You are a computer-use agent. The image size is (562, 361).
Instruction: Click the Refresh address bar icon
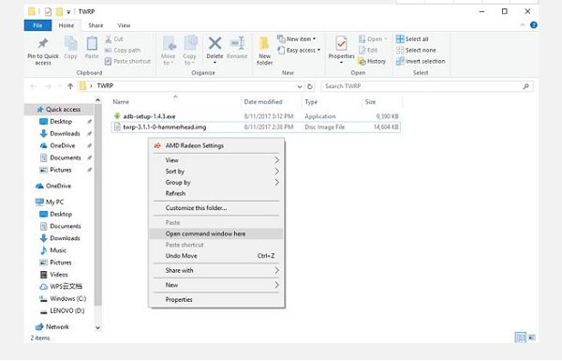pyautogui.click(x=310, y=86)
